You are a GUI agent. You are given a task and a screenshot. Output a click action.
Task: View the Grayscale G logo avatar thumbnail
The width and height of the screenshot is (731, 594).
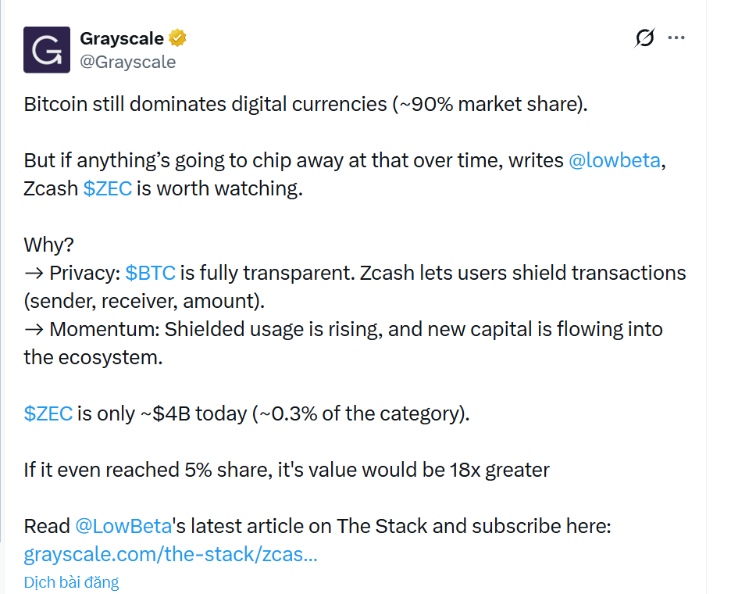point(47,50)
